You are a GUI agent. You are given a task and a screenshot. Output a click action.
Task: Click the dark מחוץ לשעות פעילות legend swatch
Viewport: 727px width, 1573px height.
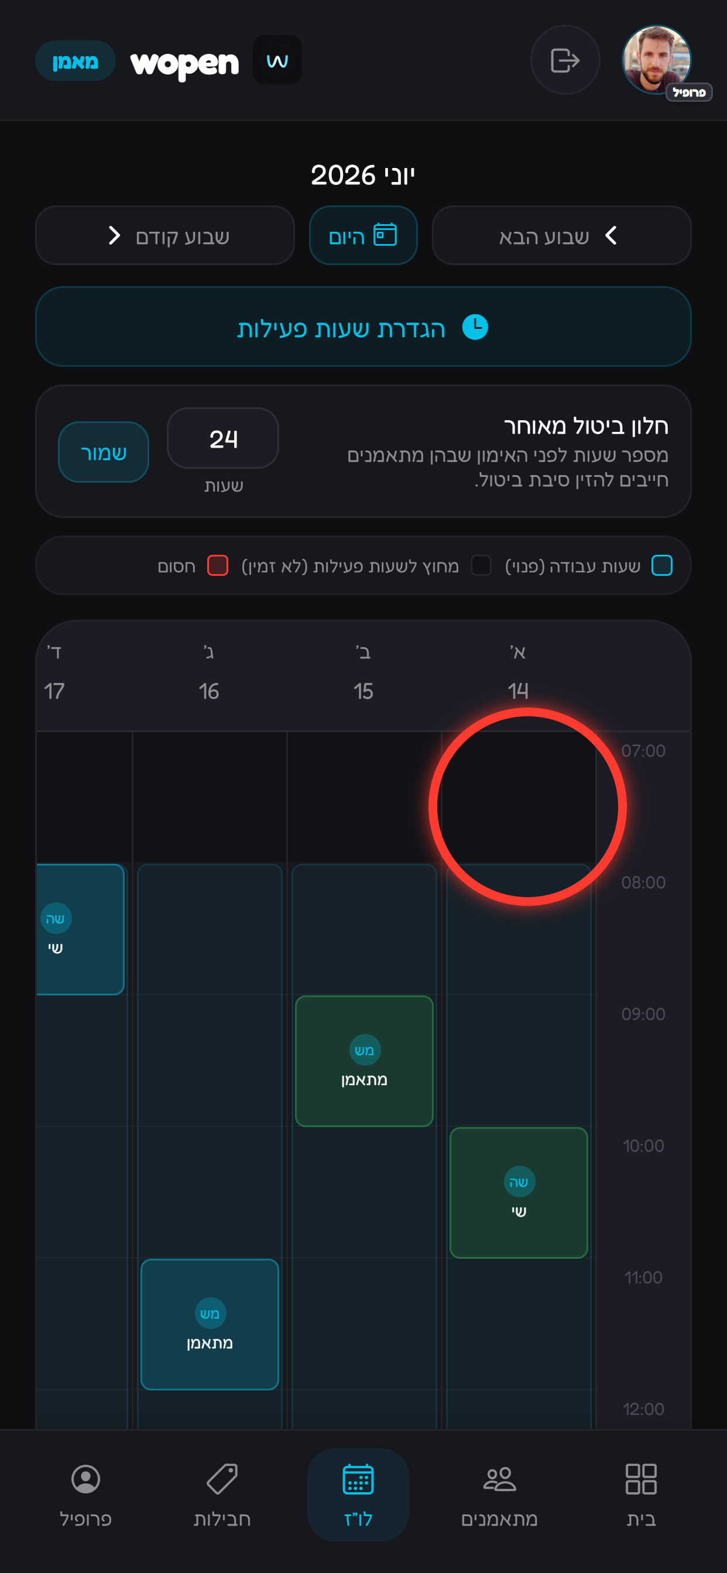481,565
